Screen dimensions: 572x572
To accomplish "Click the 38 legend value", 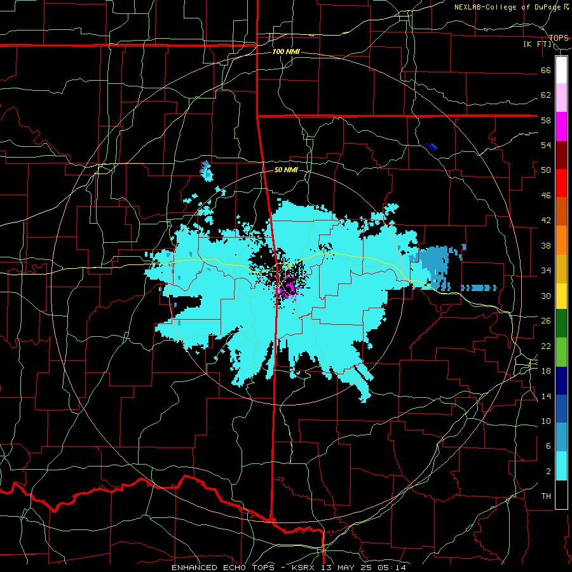I will point(546,245).
